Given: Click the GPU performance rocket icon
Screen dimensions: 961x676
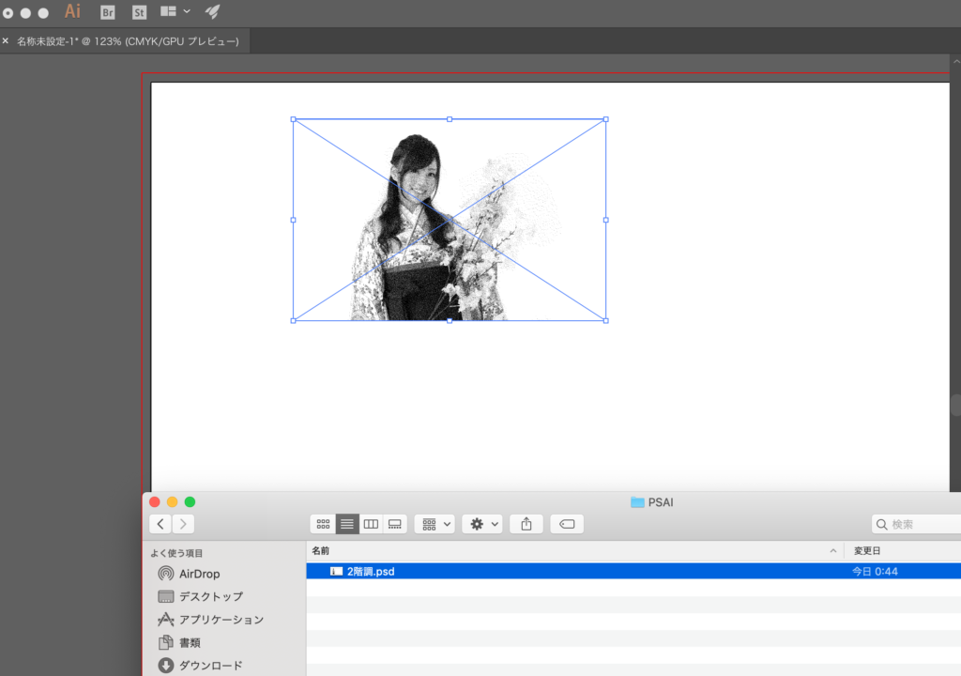Looking at the screenshot, I should (213, 12).
